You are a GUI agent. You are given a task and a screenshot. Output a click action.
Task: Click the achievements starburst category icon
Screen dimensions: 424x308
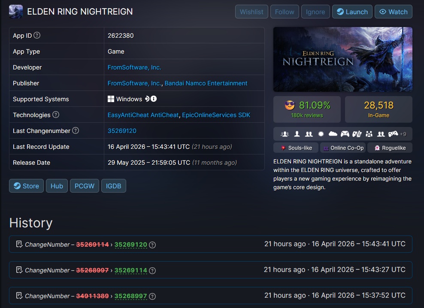pos(321,134)
